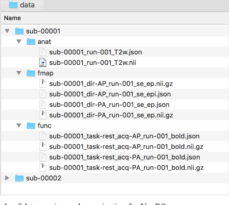Click archive icon of dir-AP se_ep.nii.gz
229x205 pixels.
(43, 84)
